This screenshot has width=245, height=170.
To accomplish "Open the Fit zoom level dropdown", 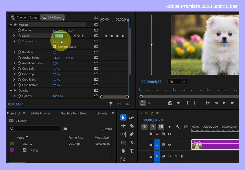I will 177,82.
